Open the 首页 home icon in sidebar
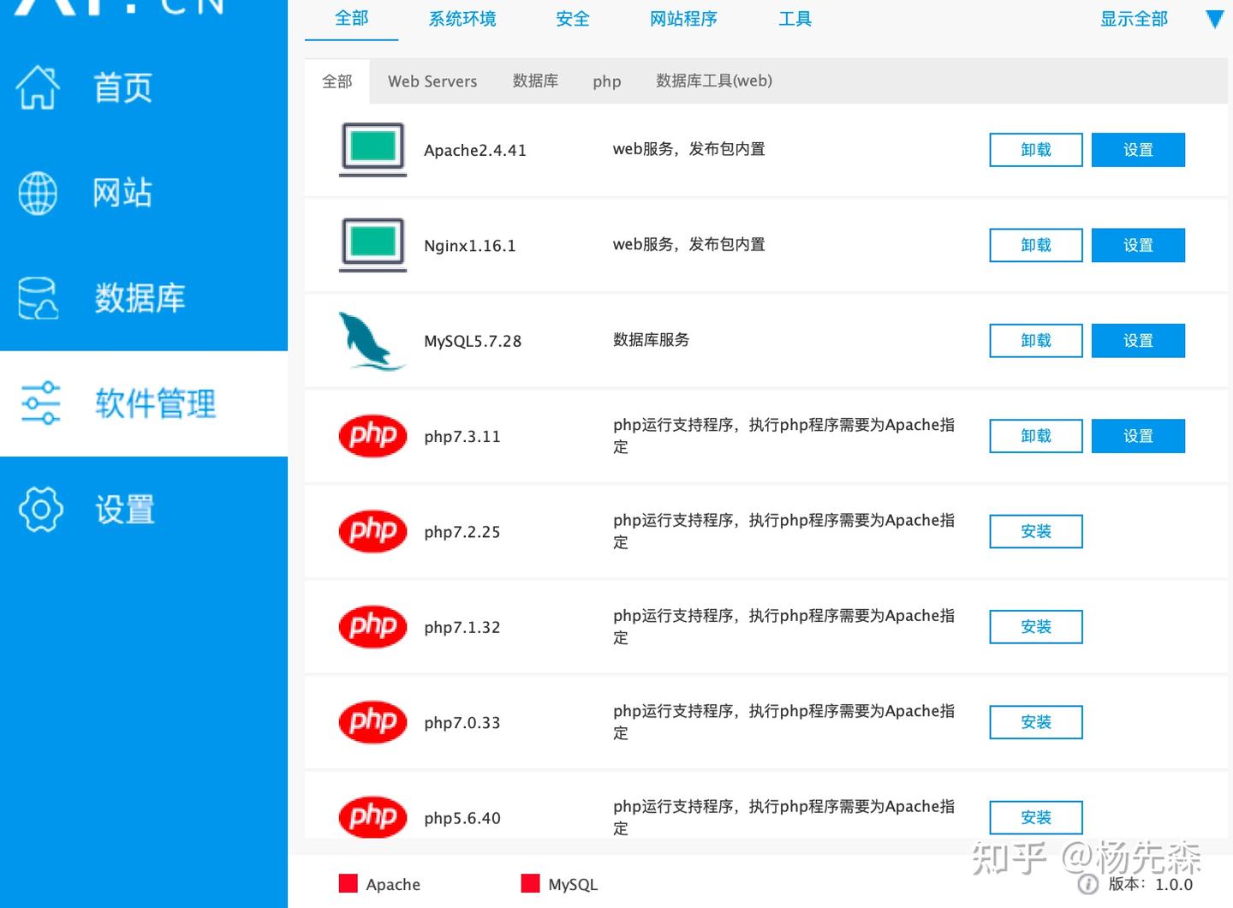 38,86
